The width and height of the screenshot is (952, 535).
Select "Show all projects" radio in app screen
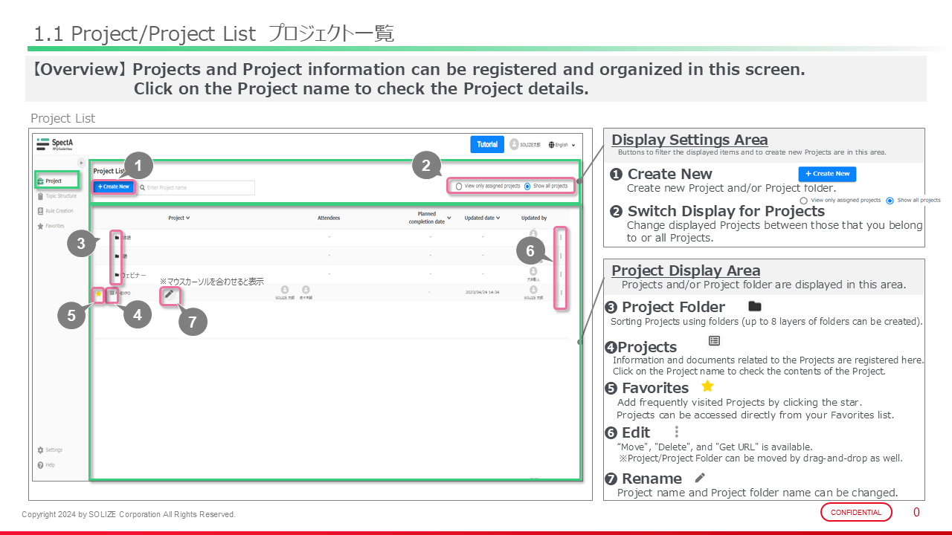(527, 187)
